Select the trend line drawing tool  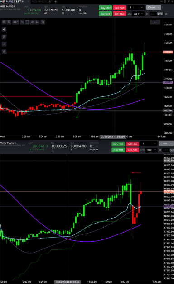[x=4, y=44]
